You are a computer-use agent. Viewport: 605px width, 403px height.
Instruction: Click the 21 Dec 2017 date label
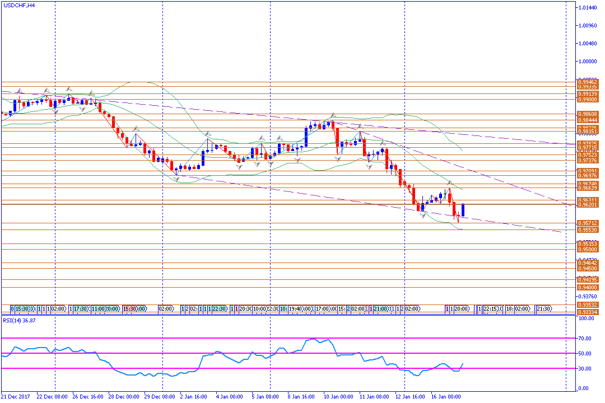point(16,397)
